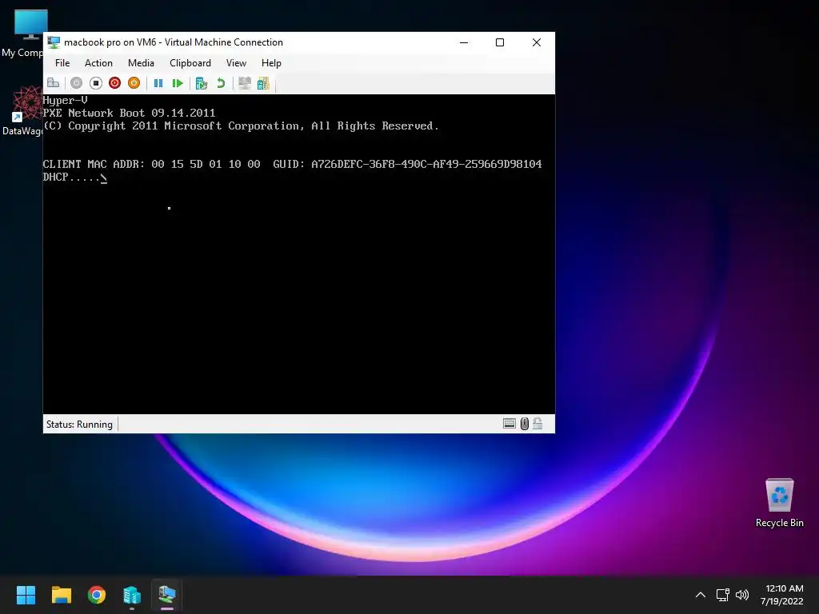This screenshot has width=819, height=614.
Task: Click the last toolbar icon with ruler
Action: coord(263,83)
